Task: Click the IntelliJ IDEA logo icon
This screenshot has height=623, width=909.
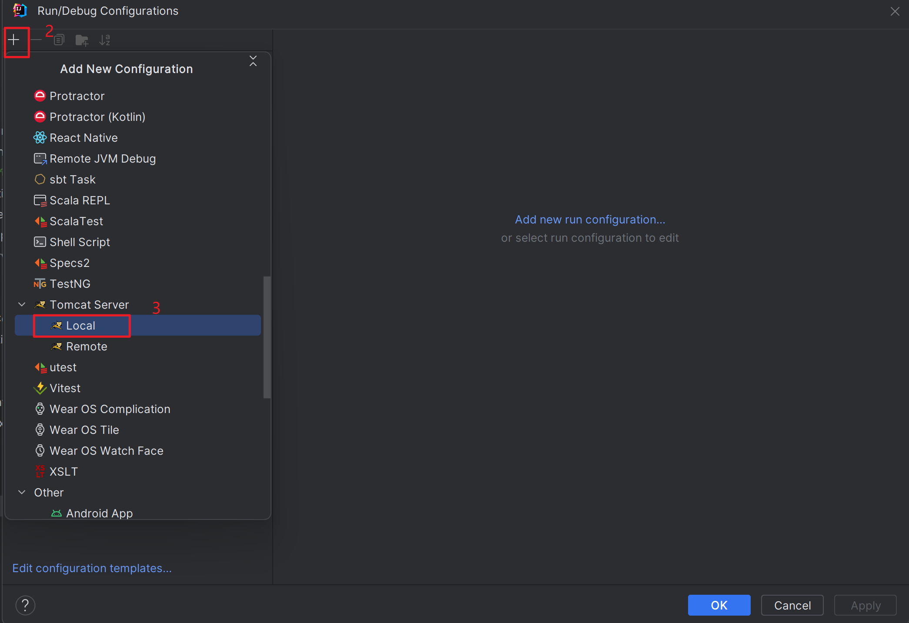Action: click(20, 10)
